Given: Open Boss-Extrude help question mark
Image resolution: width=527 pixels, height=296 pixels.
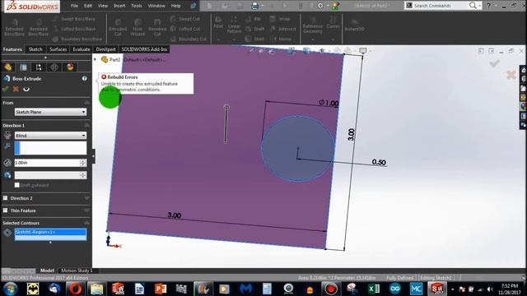Looking at the screenshot, I should pyautogui.click(x=84, y=79).
